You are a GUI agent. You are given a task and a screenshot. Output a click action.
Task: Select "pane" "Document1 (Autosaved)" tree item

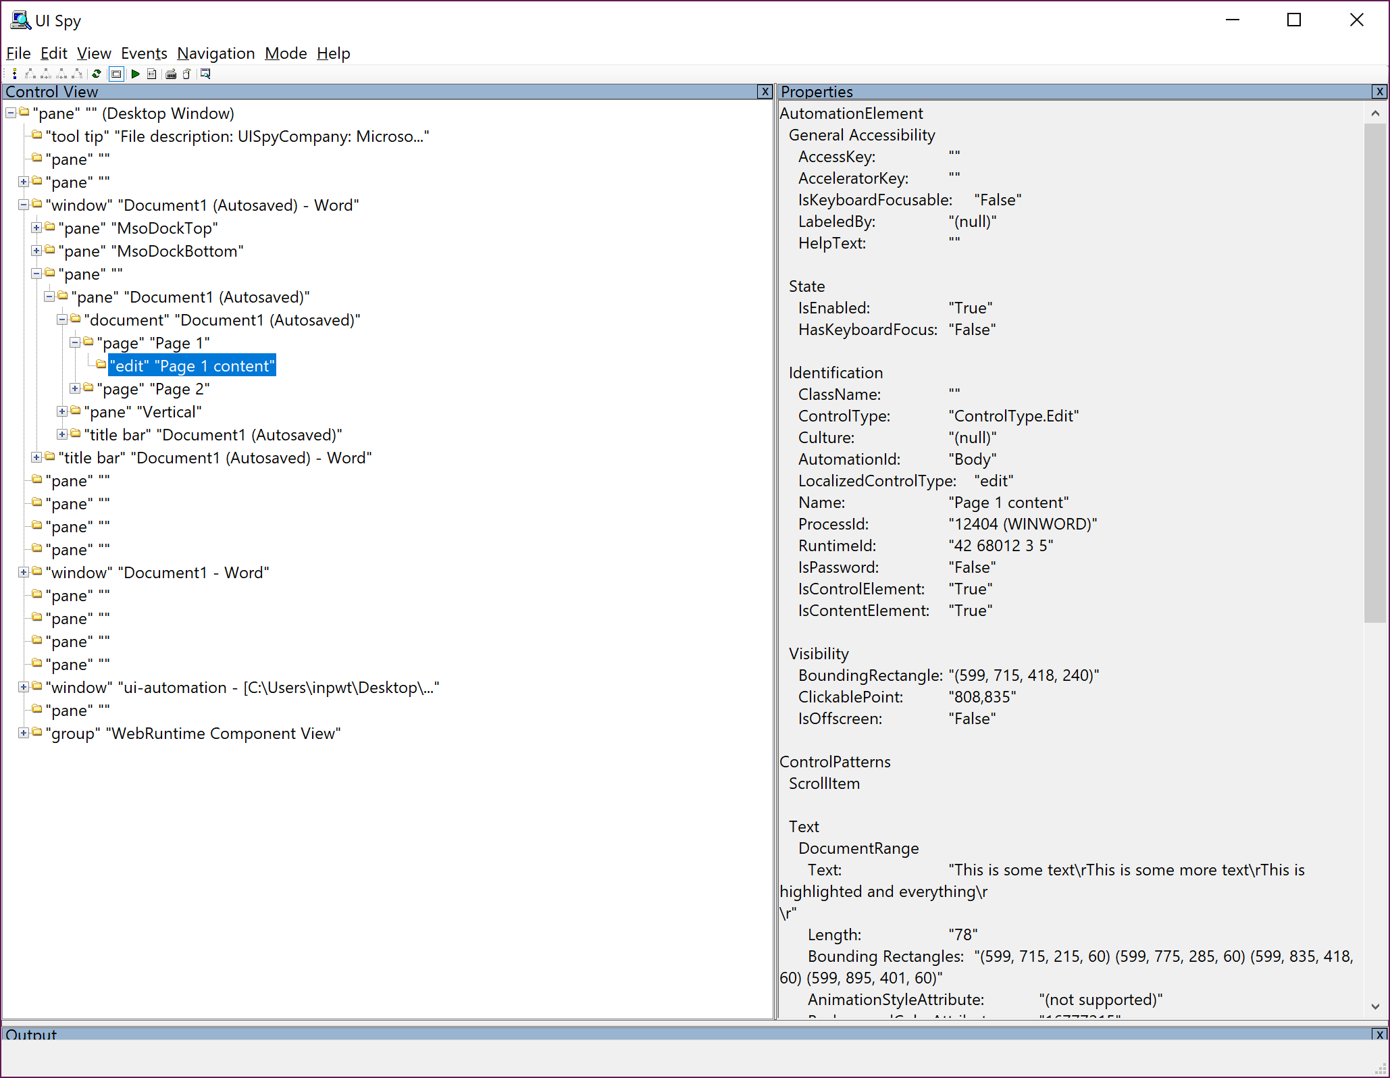[x=190, y=297]
